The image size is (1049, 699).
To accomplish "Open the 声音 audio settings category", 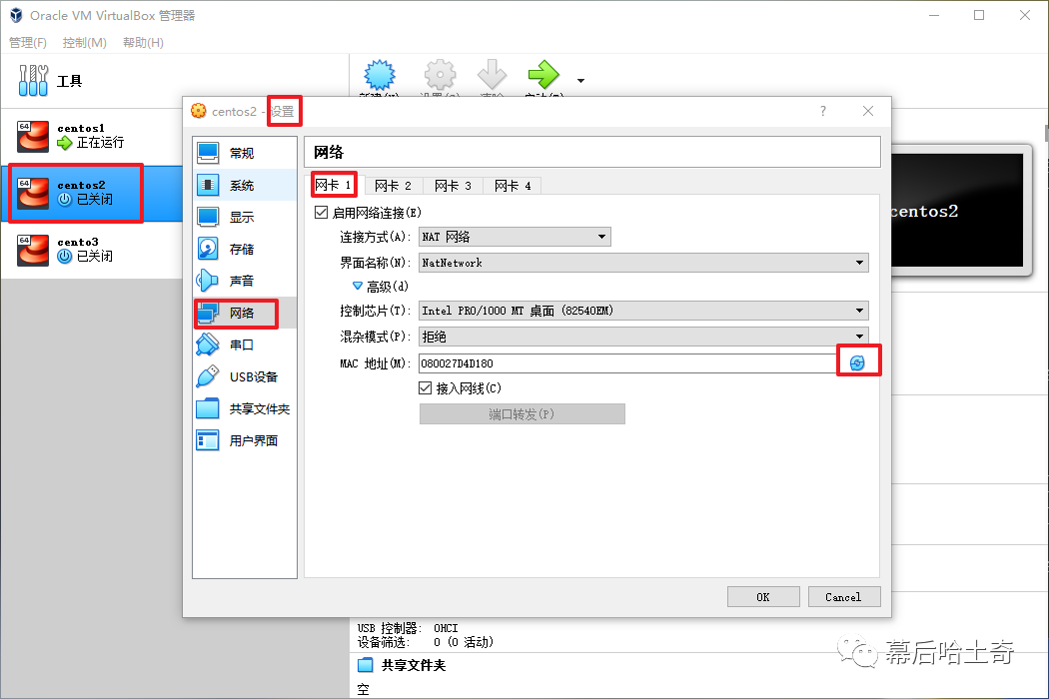I will tap(241, 282).
